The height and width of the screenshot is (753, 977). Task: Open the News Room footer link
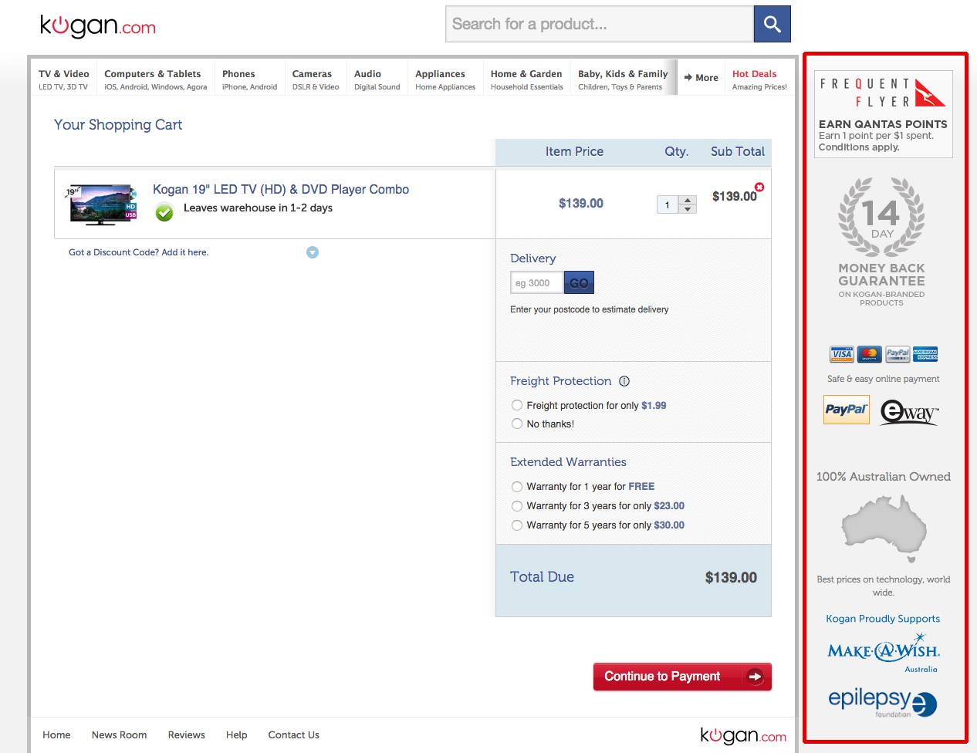coord(119,735)
